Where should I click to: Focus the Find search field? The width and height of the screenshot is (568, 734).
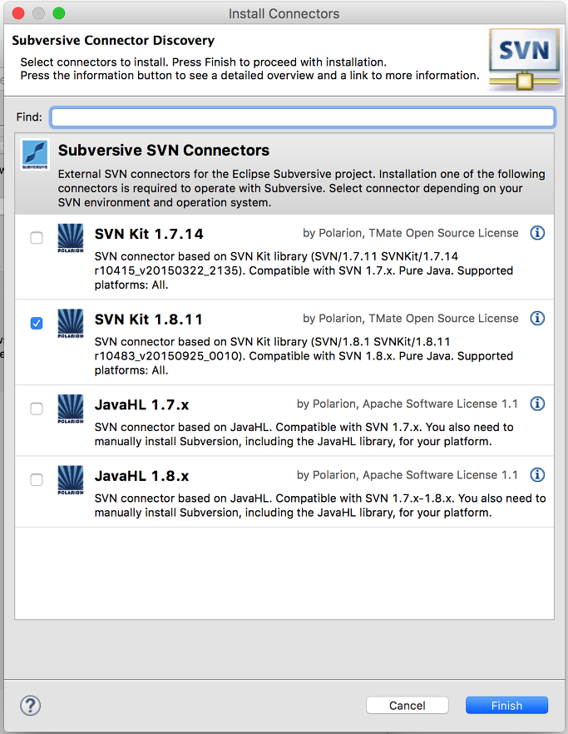tap(303, 117)
